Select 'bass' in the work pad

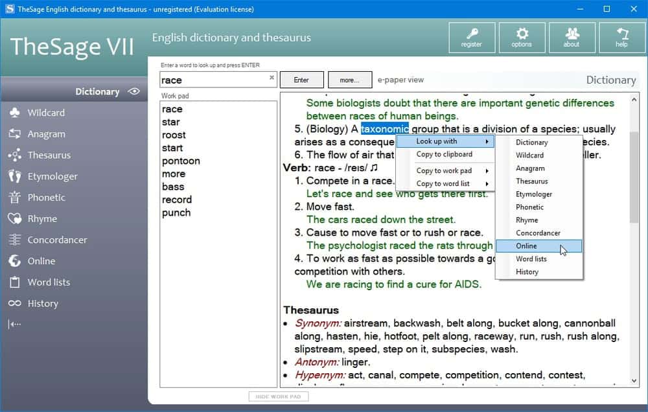[173, 187]
